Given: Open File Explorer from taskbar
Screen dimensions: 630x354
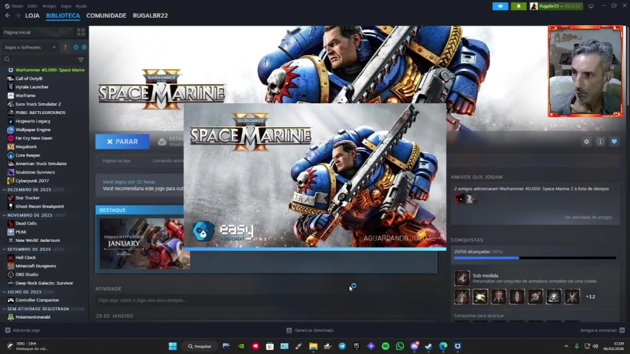Looking at the screenshot, I should click(x=313, y=346).
